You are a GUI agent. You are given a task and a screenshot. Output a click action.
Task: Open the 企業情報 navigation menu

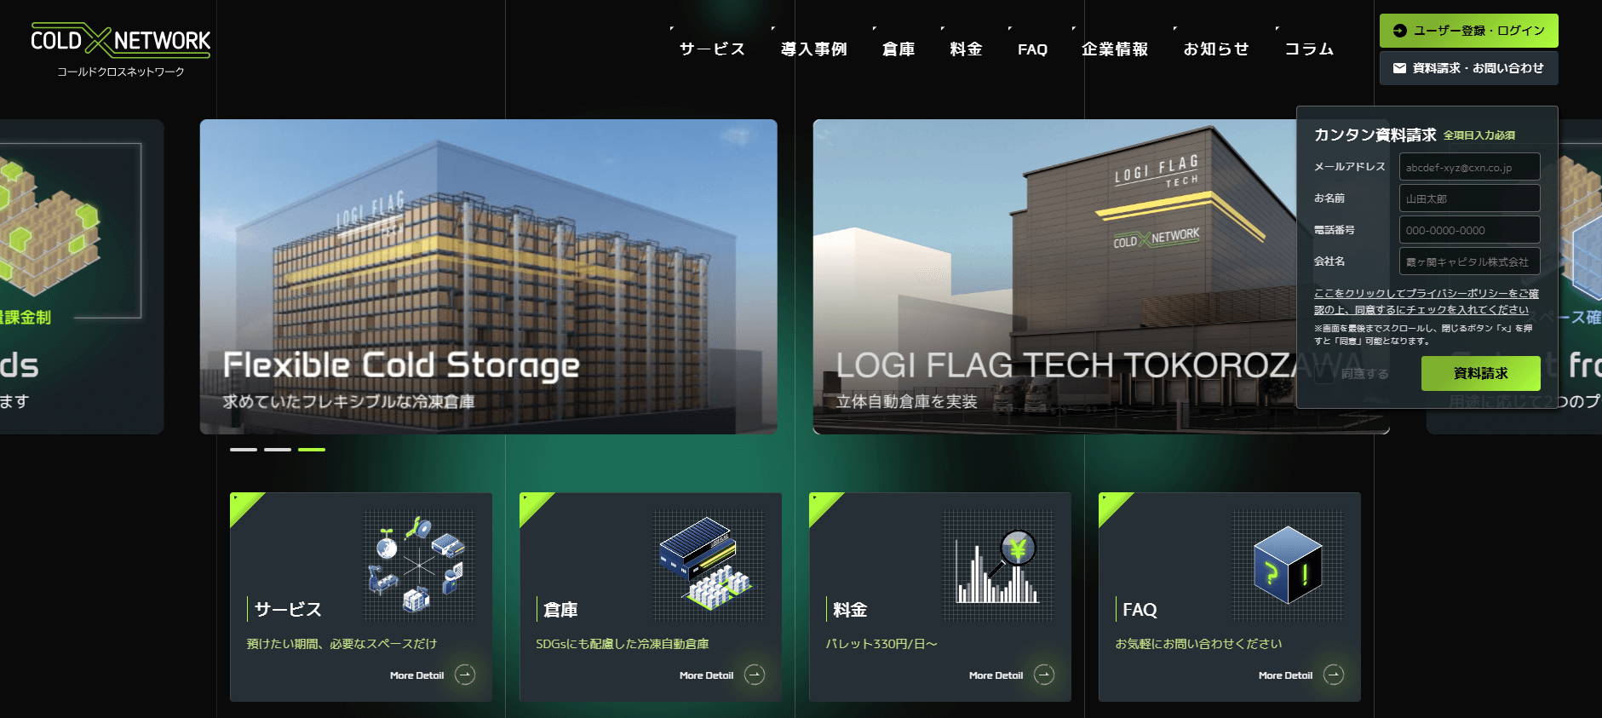point(1114,49)
